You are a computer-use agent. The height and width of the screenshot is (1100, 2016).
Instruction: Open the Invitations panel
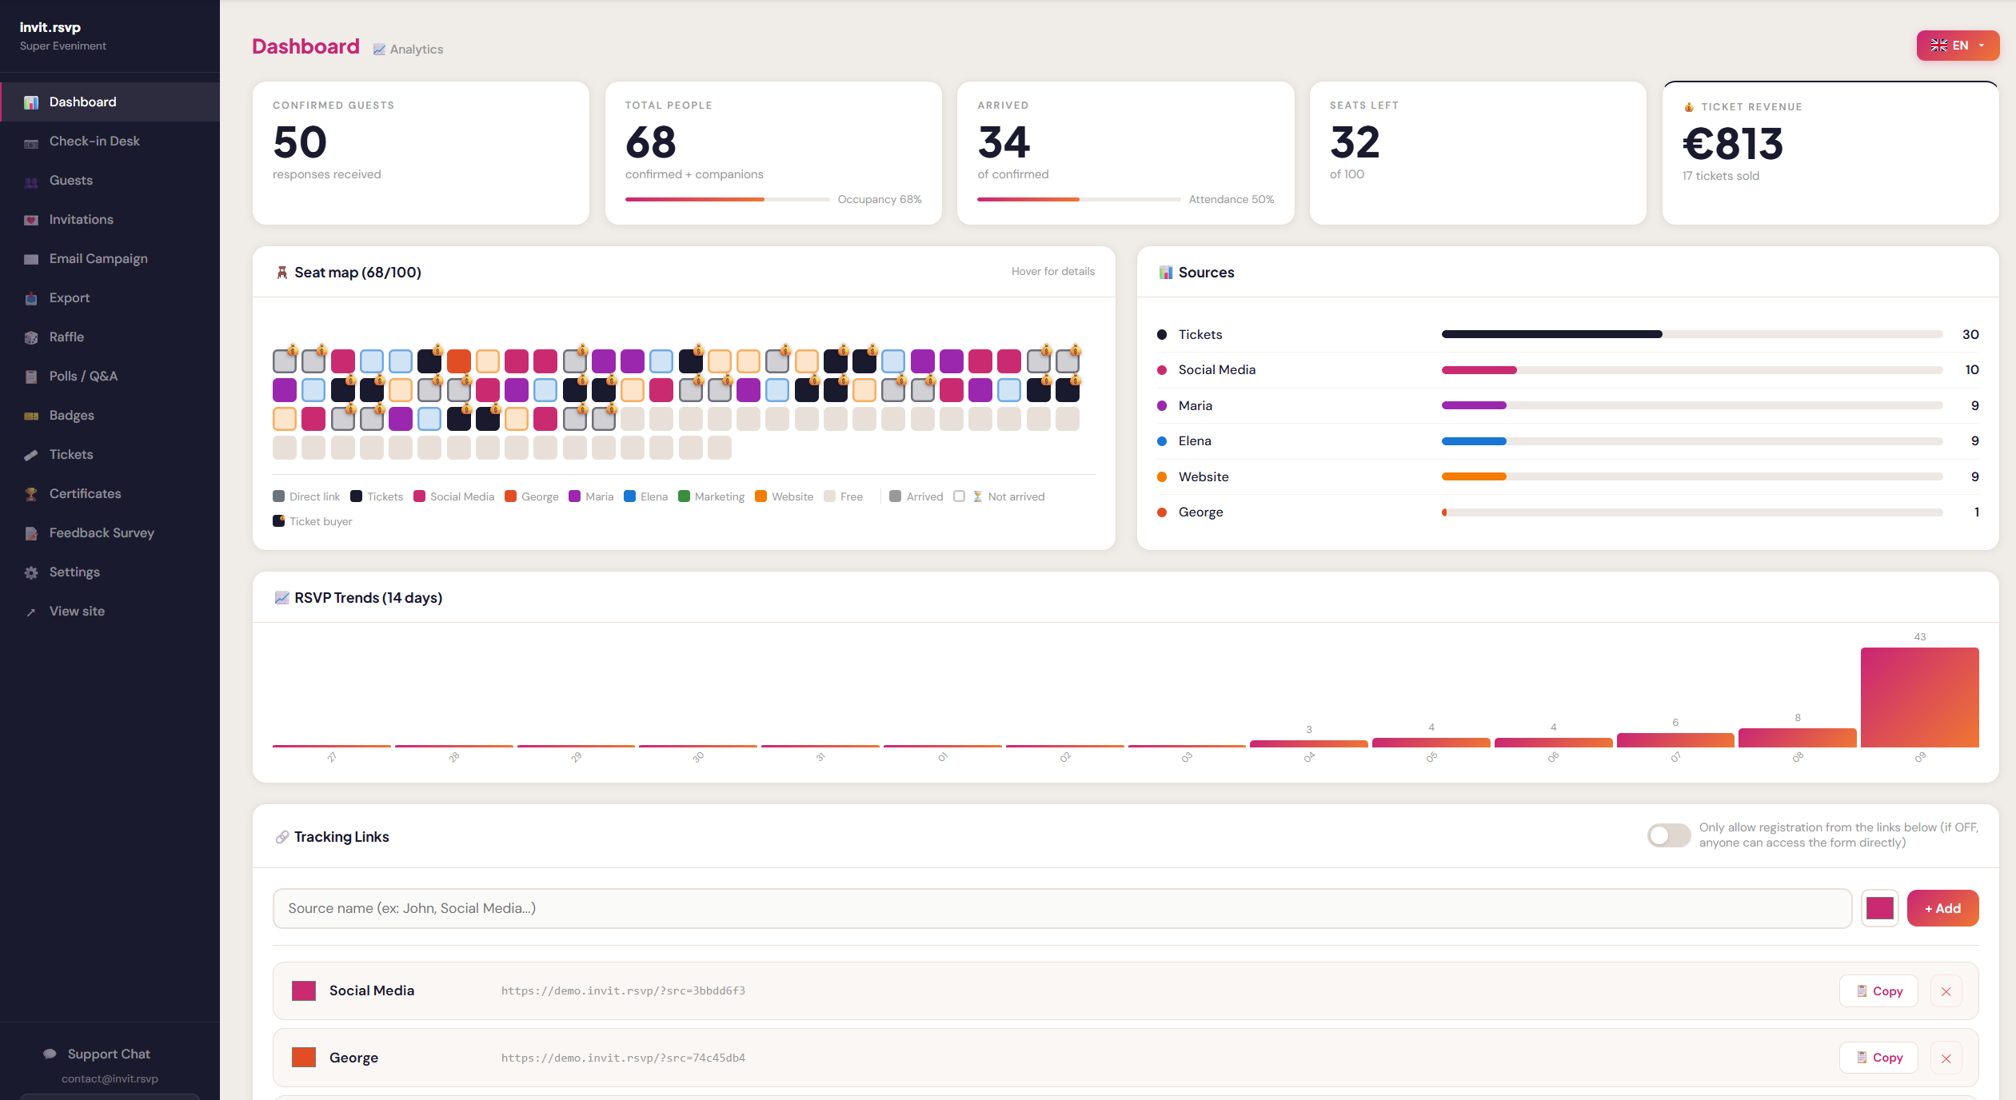point(81,219)
